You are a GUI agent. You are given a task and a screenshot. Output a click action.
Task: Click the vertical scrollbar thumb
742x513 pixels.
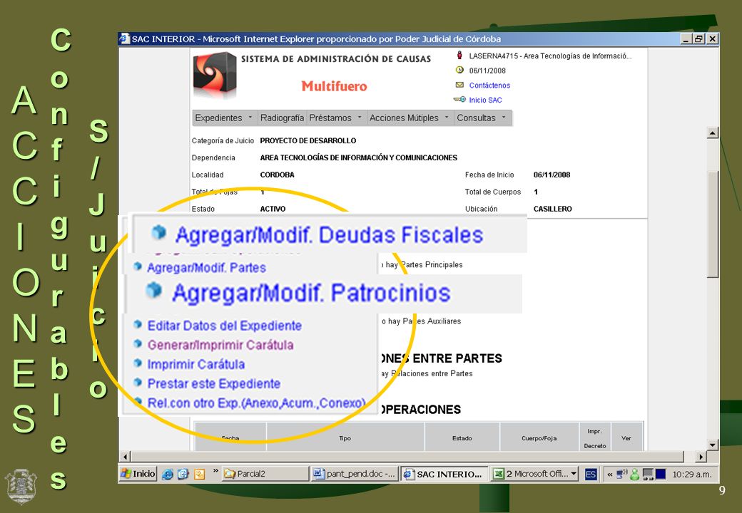pos(713,224)
